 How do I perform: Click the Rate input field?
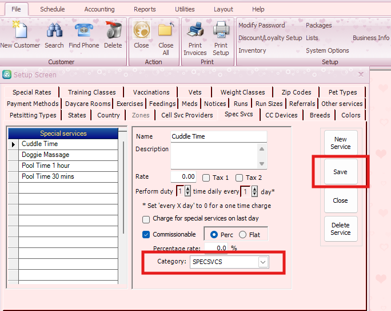(x=183, y=177)
